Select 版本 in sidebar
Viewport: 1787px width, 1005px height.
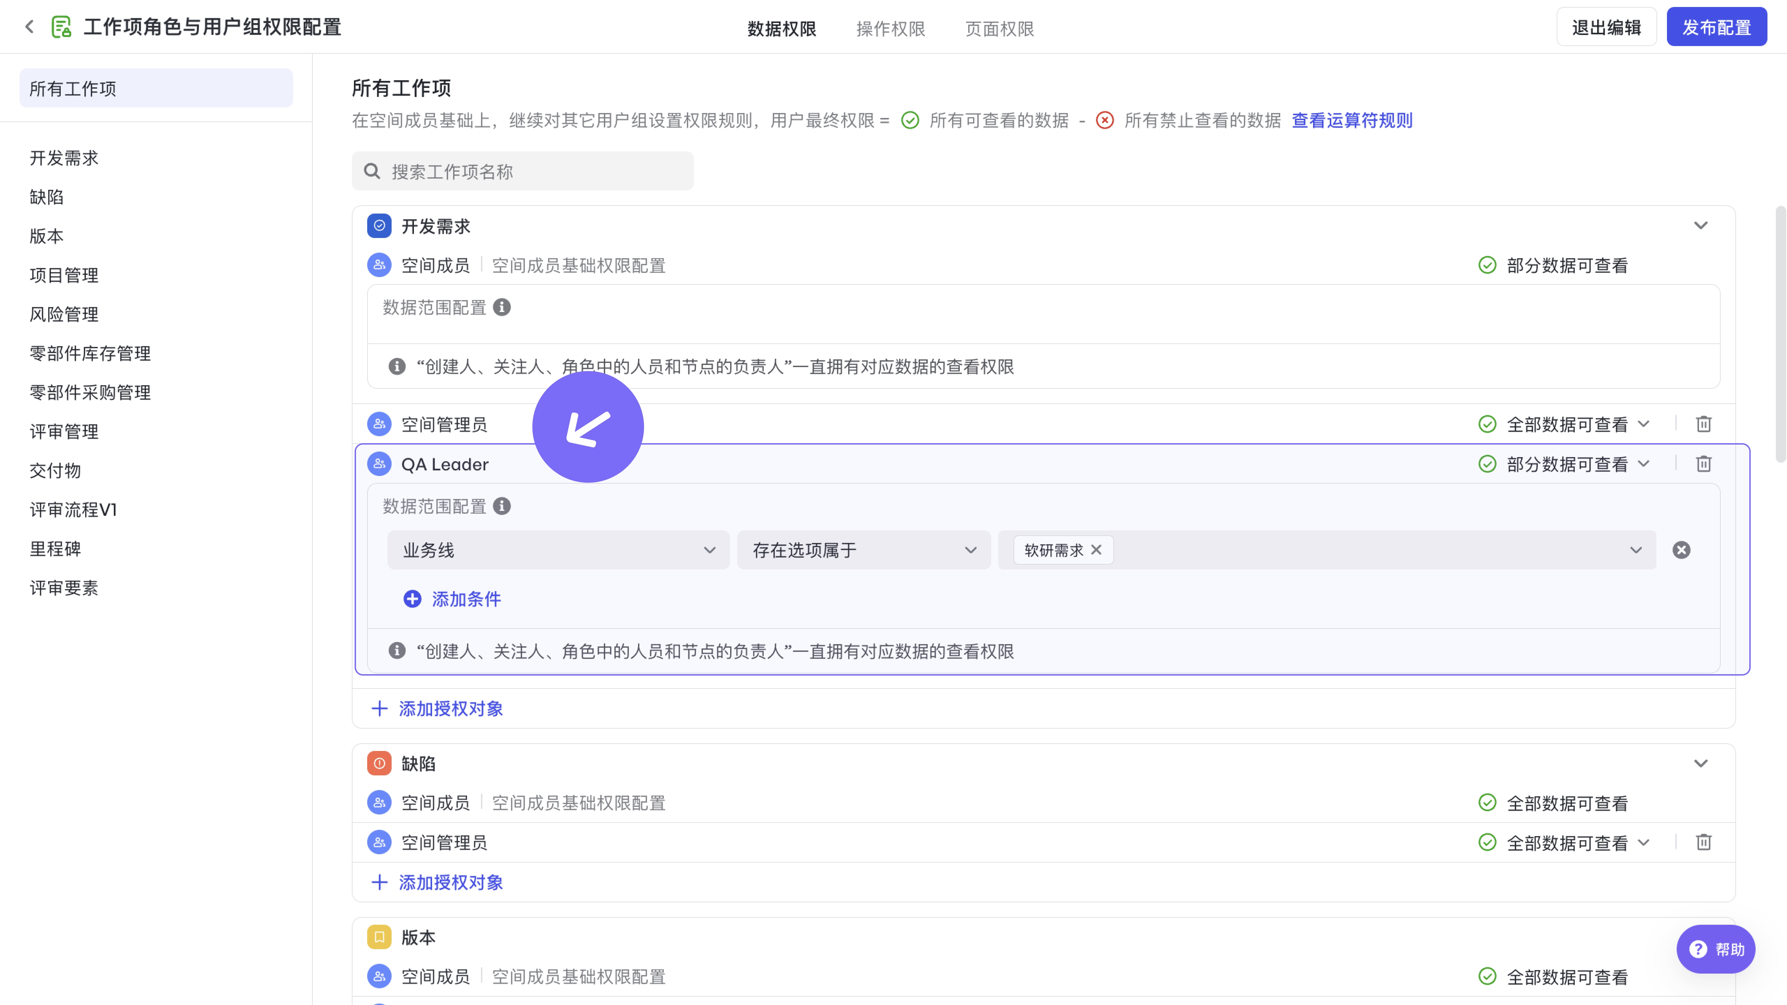(46, 236)
